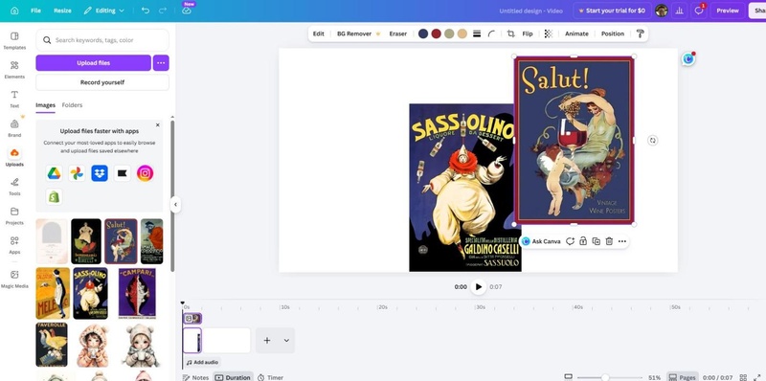Connect Google Photos app
This screenshot has height=381, width=766.
(x=77, y=173)
